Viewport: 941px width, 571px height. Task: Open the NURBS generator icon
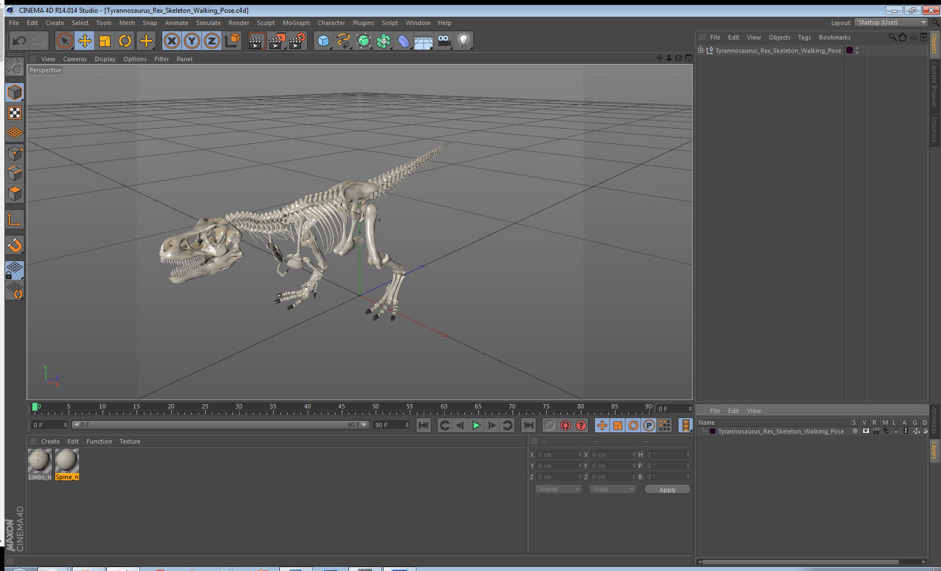click(x=363, y=41)
